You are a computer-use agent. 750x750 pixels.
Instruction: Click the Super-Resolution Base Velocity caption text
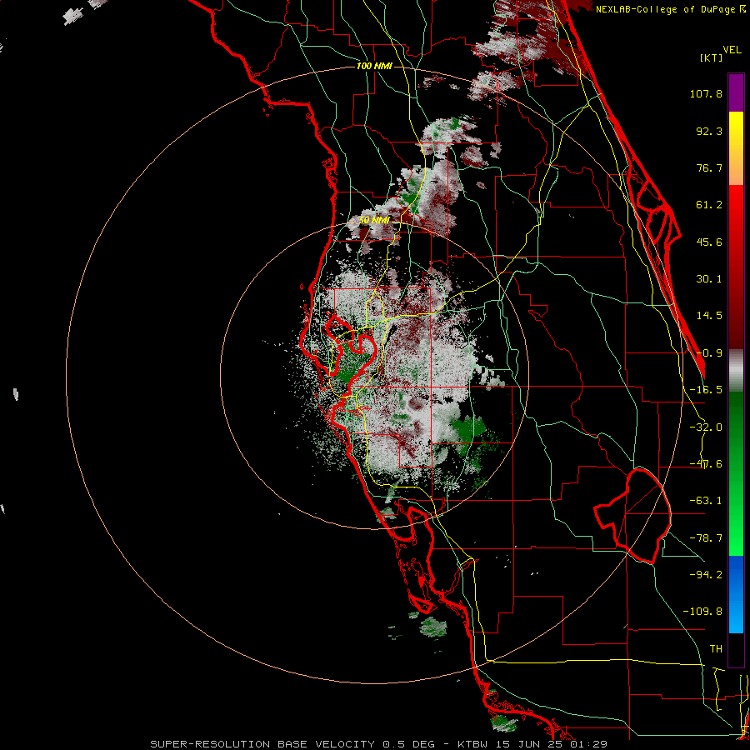(x=379, y=744)
